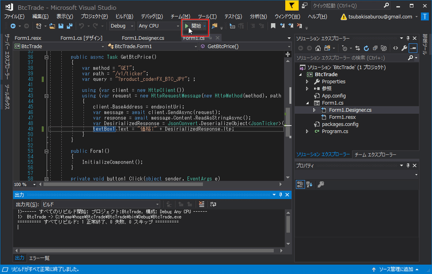This screenshot has height=274, width=432.
Task: Collapse the Form1 constructor outline at line 53
Action: pos(46,152)
